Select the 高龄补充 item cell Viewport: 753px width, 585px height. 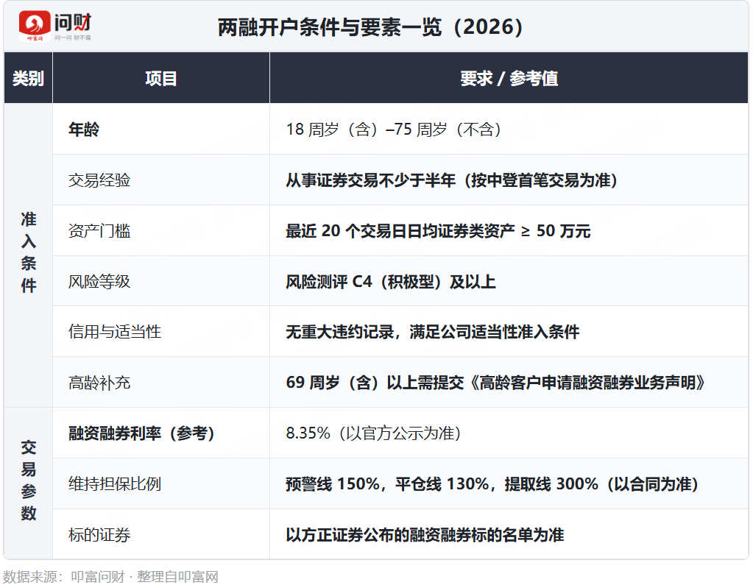[161, 383]
